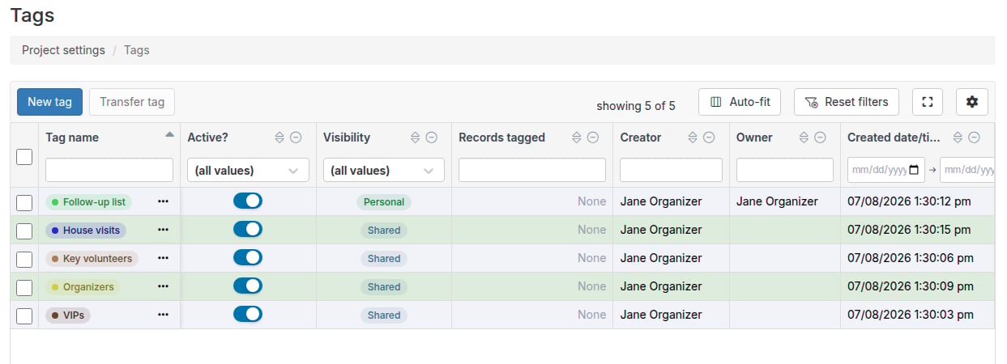Hide the Records tagged column icon

tap(592, 138)
